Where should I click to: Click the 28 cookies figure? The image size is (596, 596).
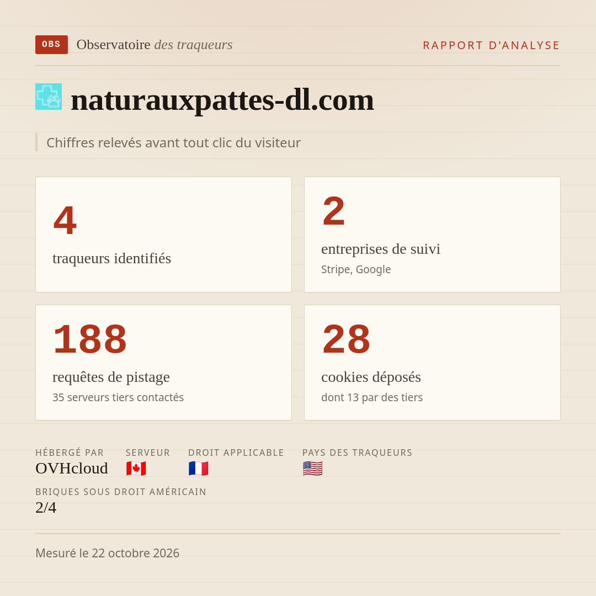346,339
